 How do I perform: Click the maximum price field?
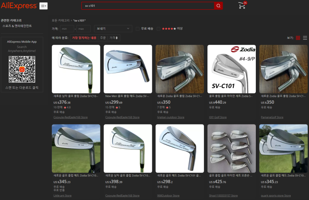point(84,28)
